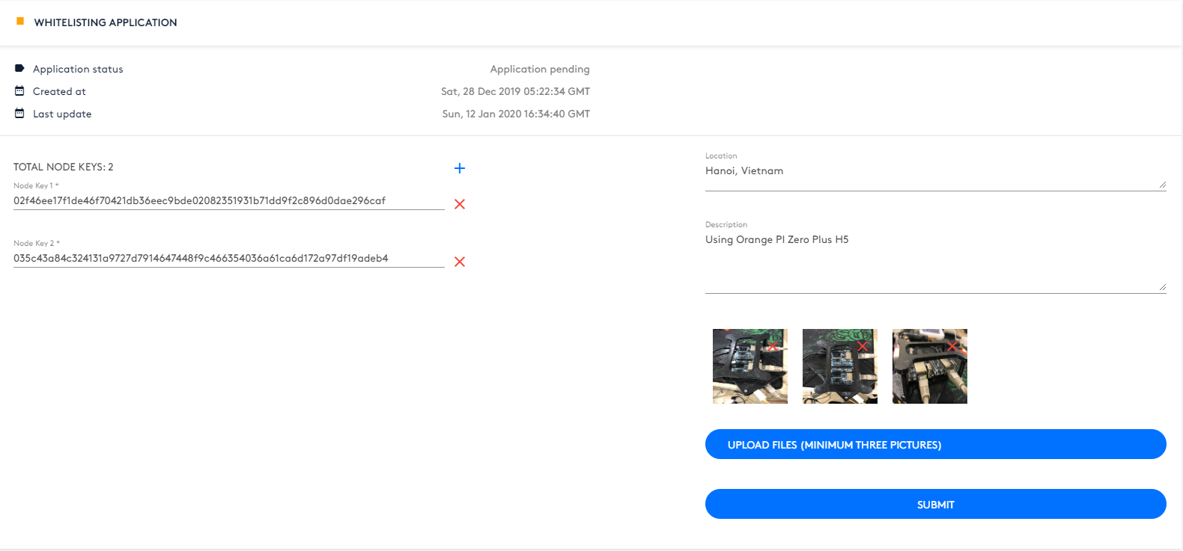Screen dimensions: 1183x551
Task: Edit the Description text area
Action: 936,262
